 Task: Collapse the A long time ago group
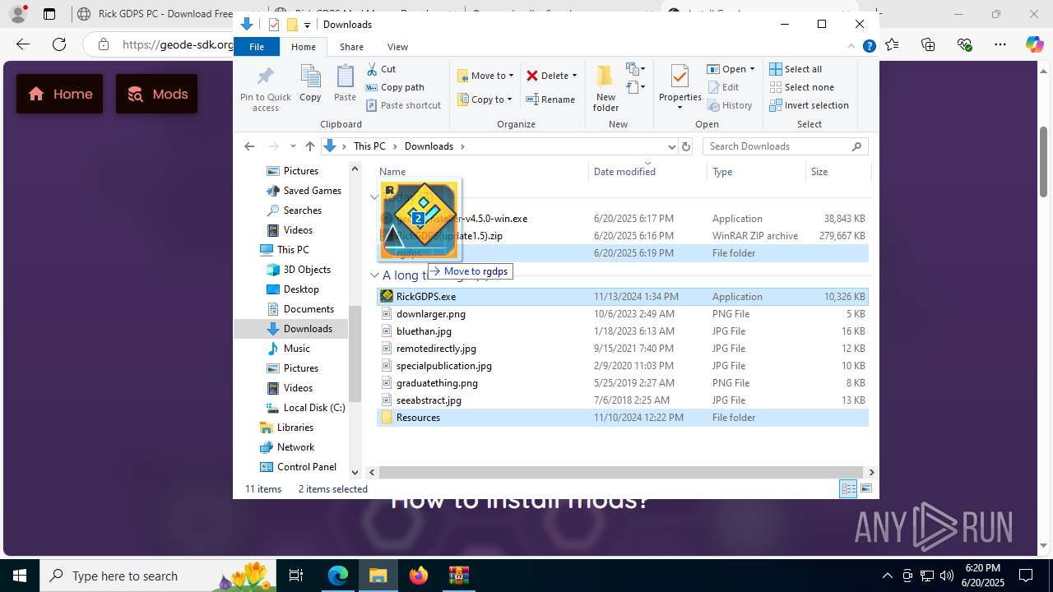(374, 275)
